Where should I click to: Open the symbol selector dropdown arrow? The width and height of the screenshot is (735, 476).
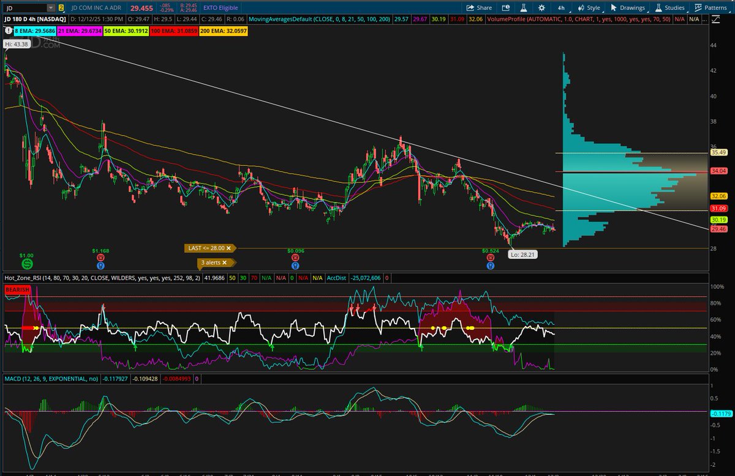coord(50,9)
